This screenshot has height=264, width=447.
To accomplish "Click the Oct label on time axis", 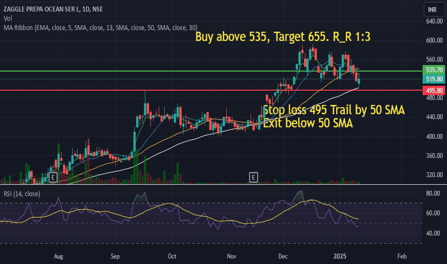I will [x=172, y=256].
